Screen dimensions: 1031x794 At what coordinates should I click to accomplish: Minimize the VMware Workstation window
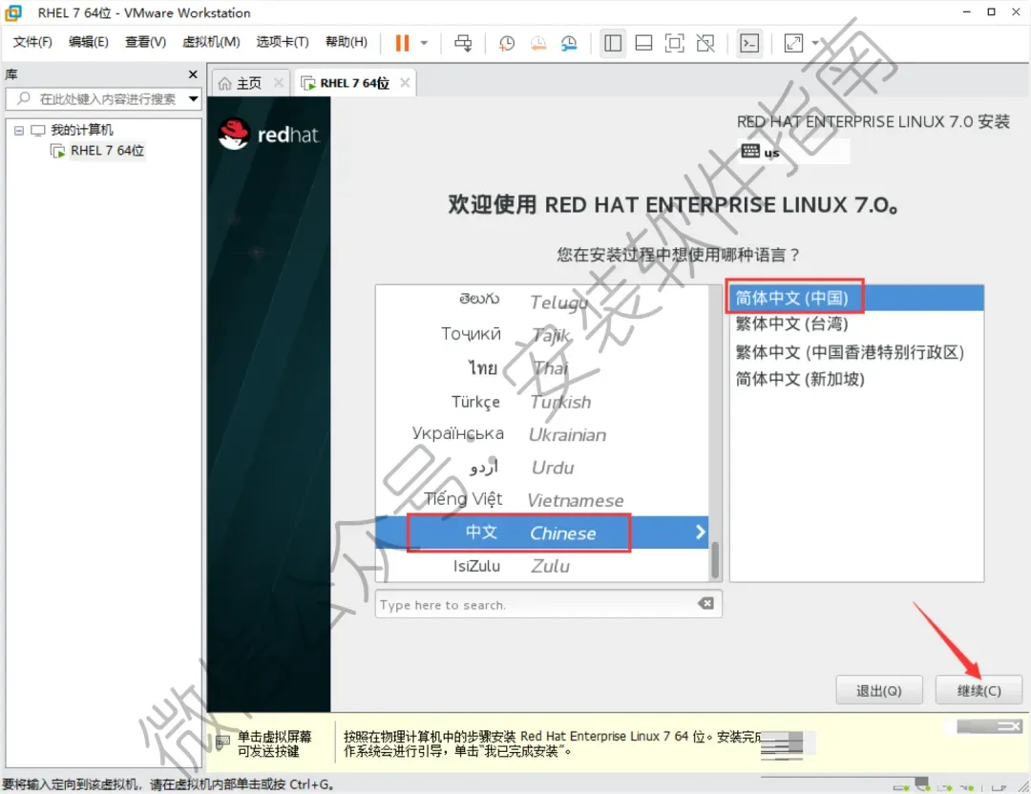(x=966, y=11)
